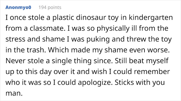
Task: Click the word "dinosaur" in the comment
Action: 91,17
